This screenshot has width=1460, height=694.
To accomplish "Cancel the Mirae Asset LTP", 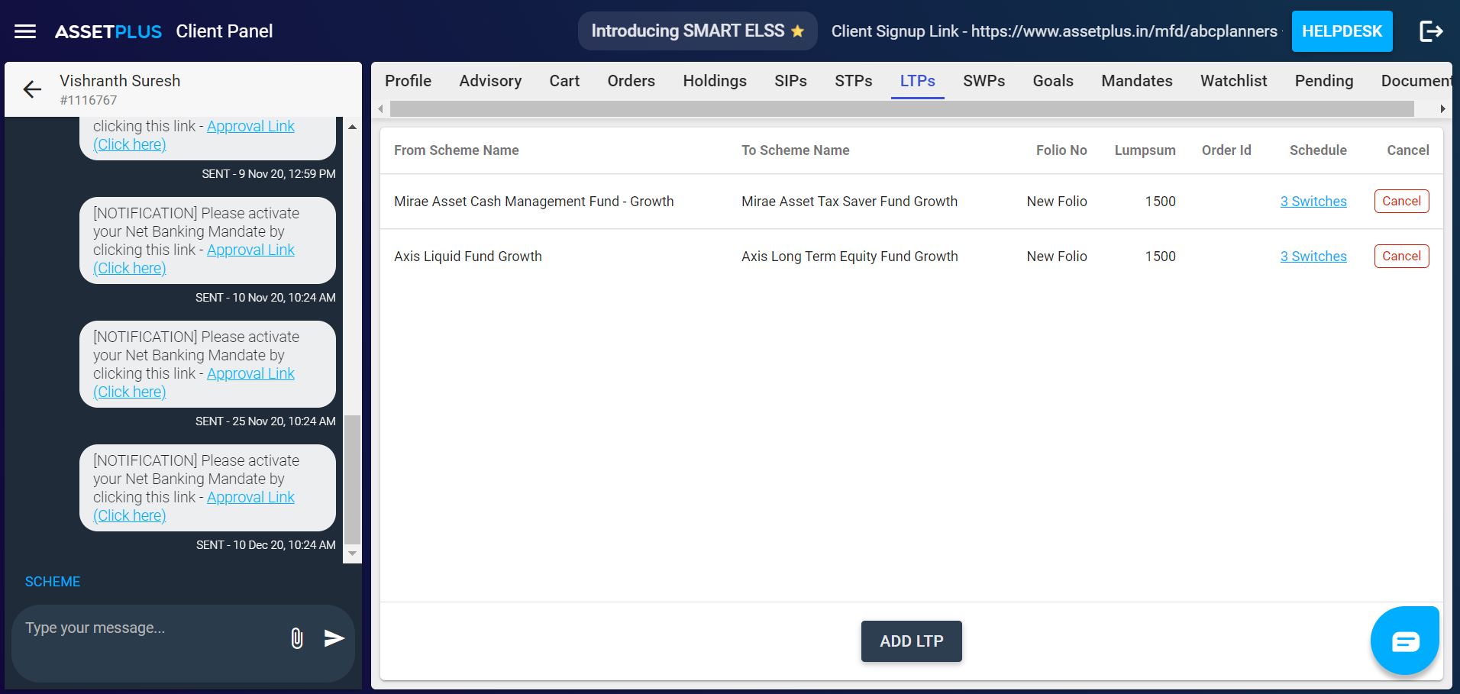I will click(1401, 202).
